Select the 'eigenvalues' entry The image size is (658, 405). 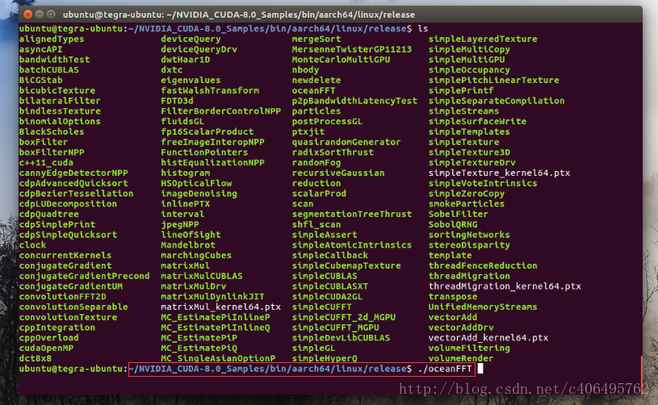point(191,80)
